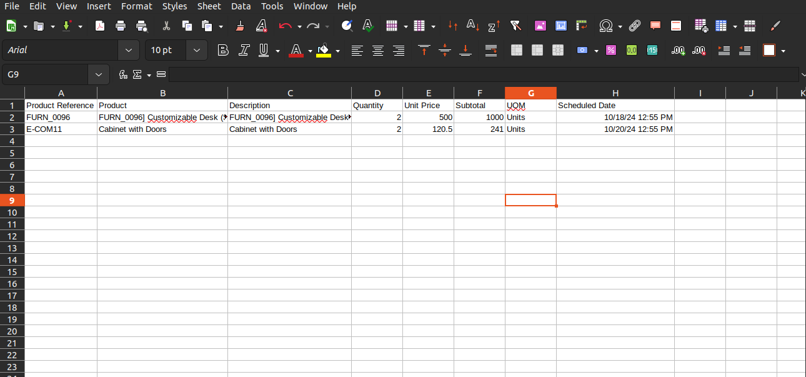Clear direct formatting

click(262, 26)
